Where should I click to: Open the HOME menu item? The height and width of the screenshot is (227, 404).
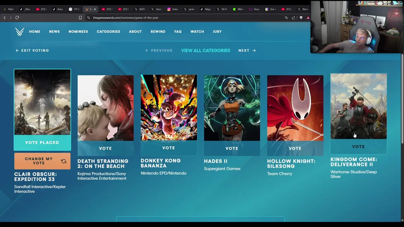tap(35, 32)
